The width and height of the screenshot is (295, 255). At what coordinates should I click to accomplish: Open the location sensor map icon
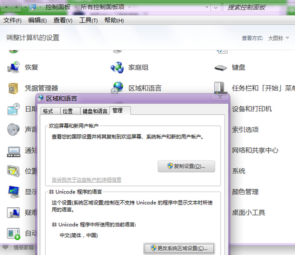pyautogui.click(x=13, y=171)
